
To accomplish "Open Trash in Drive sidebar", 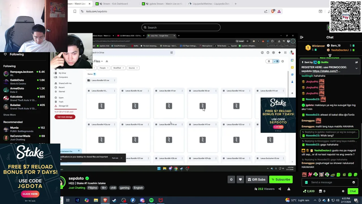I will (x=61, y=102).
